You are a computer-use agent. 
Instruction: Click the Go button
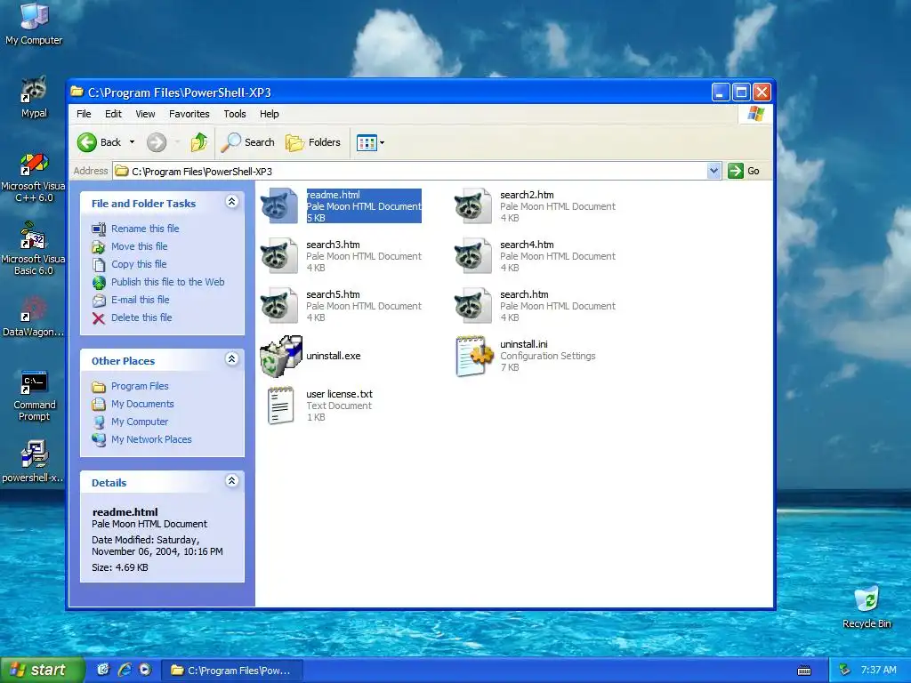pyautogui.click(x=745, y=171)
